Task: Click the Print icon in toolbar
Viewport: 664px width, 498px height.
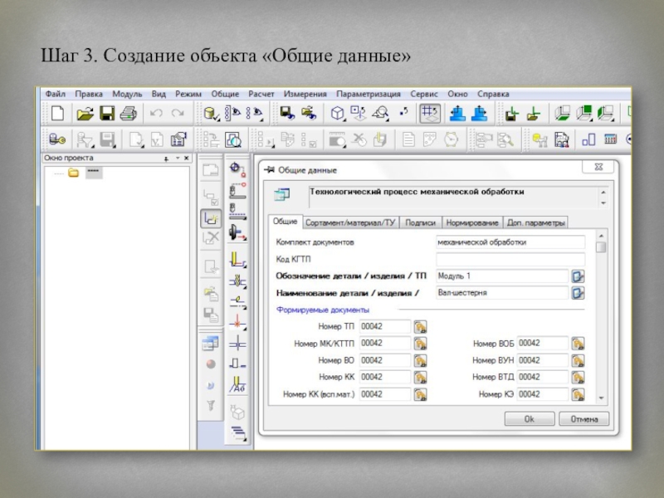Action: coord(127,114)
